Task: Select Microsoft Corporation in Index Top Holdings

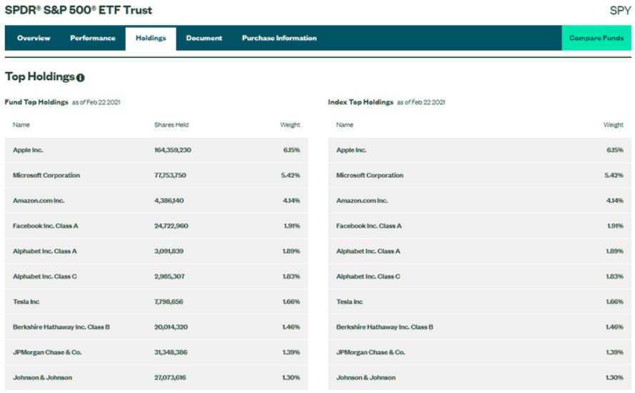Action: pos(370,176)
